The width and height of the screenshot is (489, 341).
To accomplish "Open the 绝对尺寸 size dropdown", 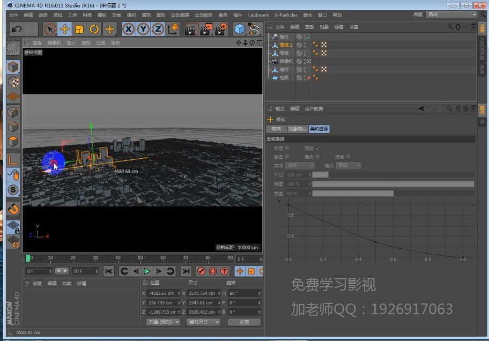I will (x=203, y=322).
